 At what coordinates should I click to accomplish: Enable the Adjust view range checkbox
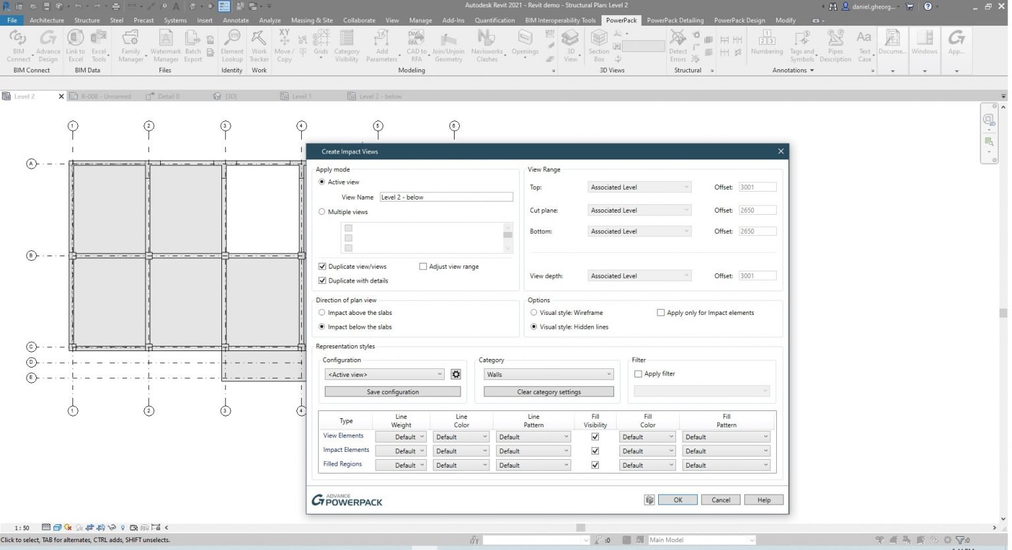point(423,266)
